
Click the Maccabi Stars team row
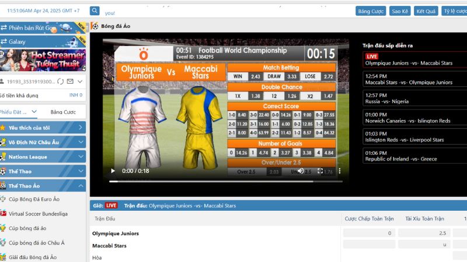tap(109, 246)
